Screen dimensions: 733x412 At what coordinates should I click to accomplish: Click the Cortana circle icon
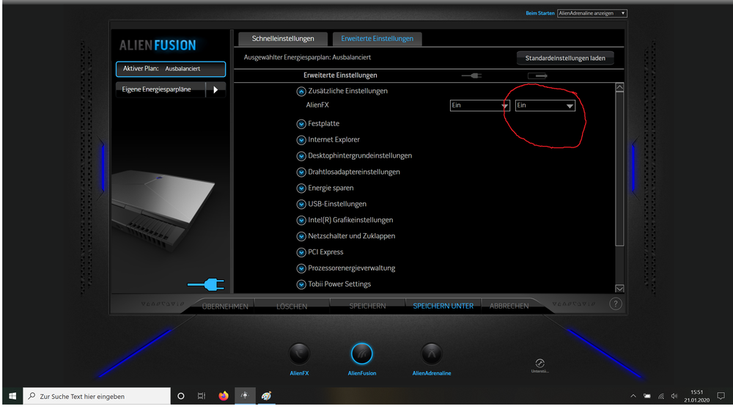click(x=181, y=396)
